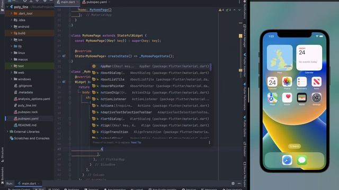Image resolution: width=339 pixels, height=190 pixels.
Task: Expand the .idea folder
Action: pos(11,20)
